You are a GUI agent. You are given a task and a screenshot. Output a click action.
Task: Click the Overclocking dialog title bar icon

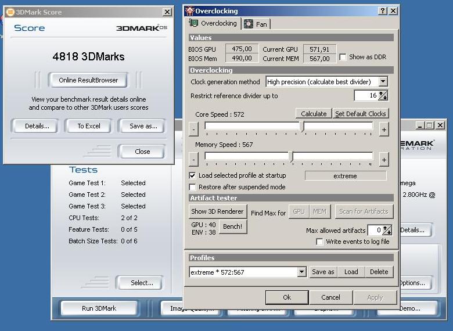click(x=189, y=11)
